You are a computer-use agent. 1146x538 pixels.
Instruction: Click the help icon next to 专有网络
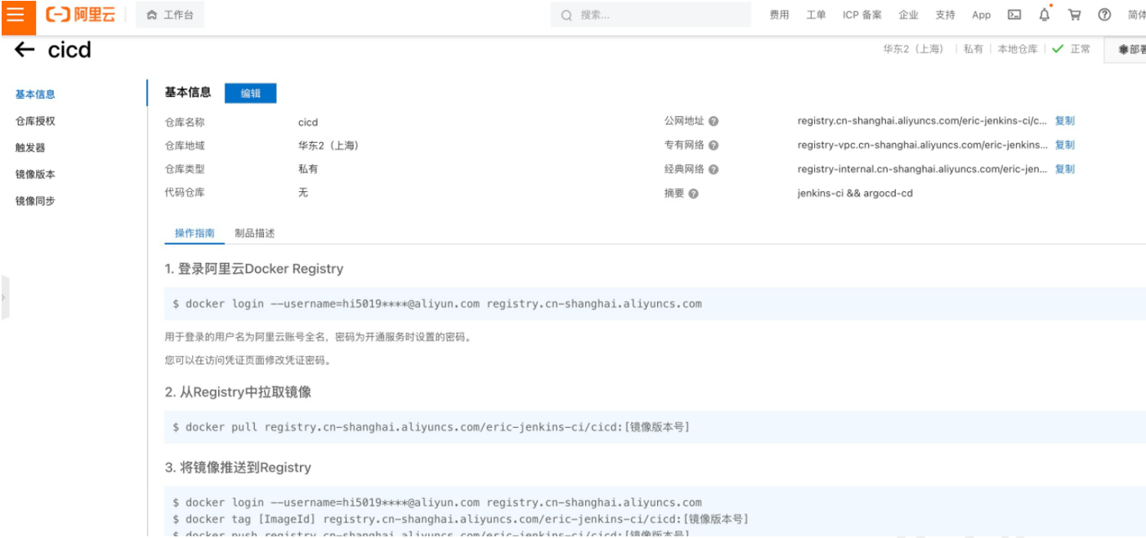pos(714,145)
